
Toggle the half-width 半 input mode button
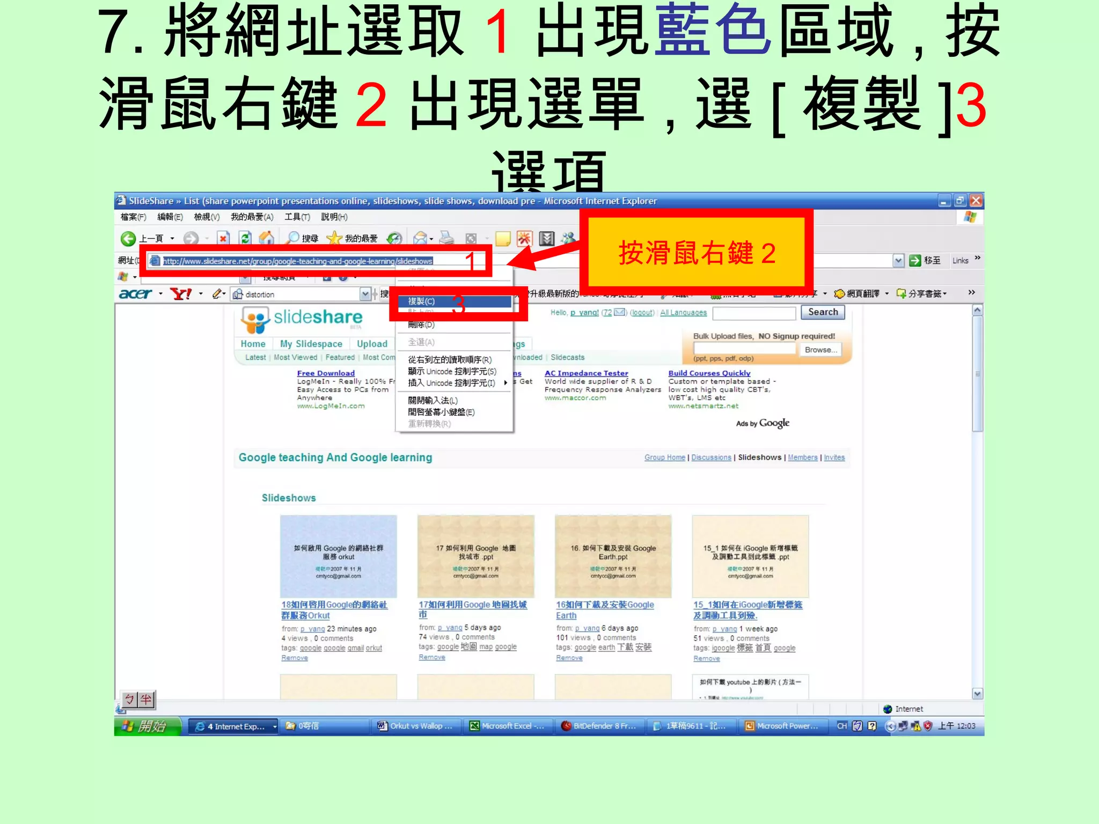(x=146, y=700)
